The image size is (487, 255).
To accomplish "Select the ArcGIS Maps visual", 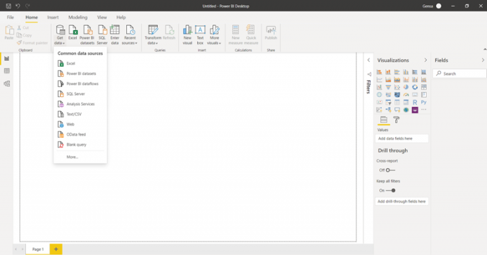I will [406, 110].
